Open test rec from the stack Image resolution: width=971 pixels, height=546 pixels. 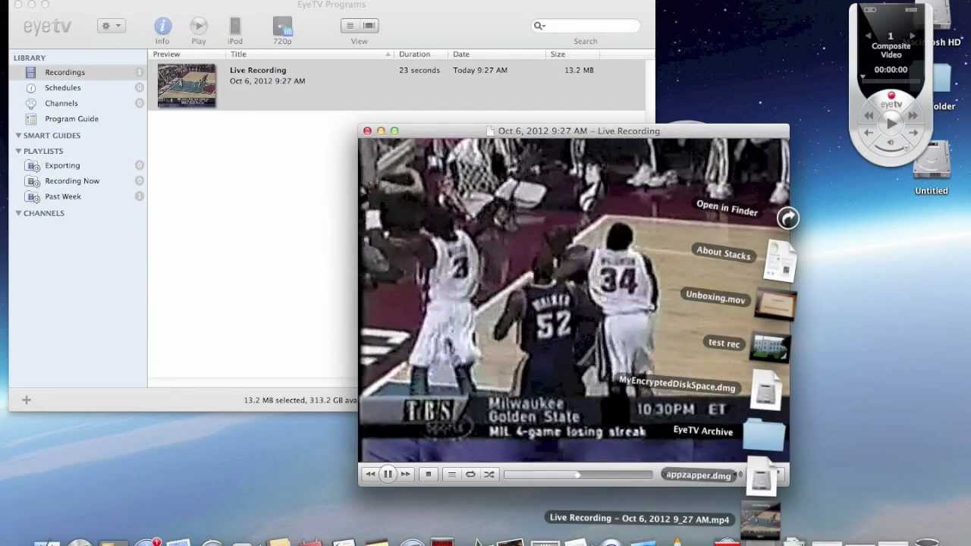click(724, 343)
